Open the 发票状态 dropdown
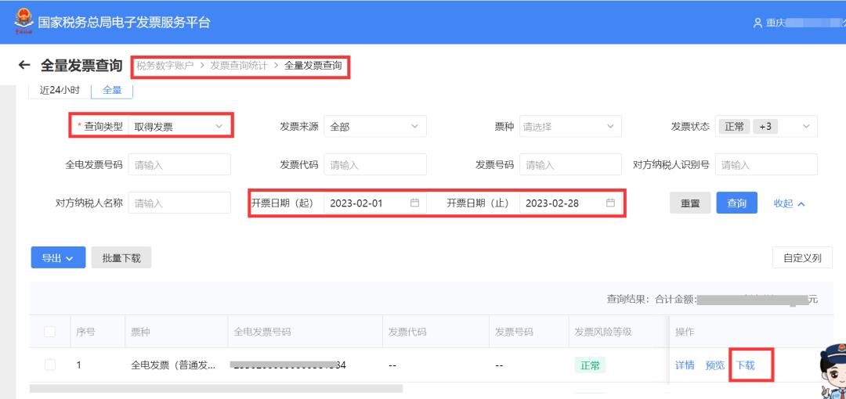The image size is (846, 399). tap(766, 126)
